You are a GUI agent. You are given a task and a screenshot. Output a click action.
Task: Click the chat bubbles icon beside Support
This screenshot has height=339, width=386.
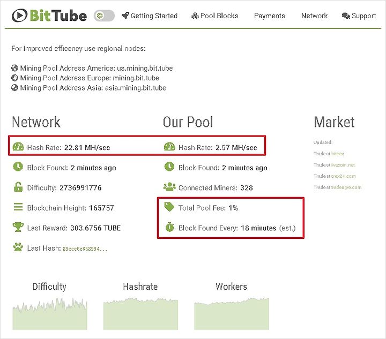pos(346,16)
